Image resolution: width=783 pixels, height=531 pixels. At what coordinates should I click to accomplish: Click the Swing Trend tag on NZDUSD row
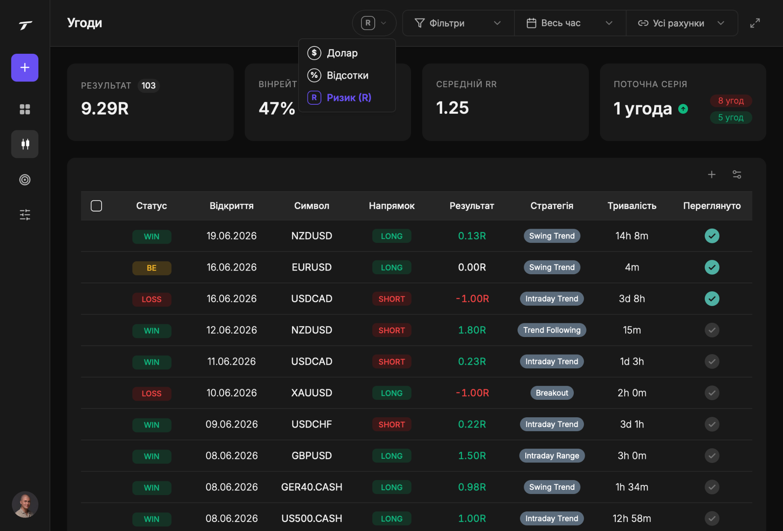pos(552,236)
